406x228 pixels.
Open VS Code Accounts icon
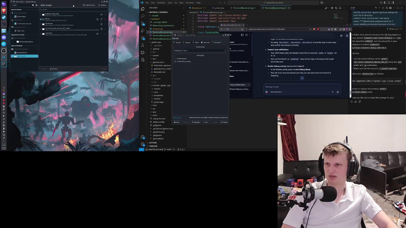click(143, 137)
